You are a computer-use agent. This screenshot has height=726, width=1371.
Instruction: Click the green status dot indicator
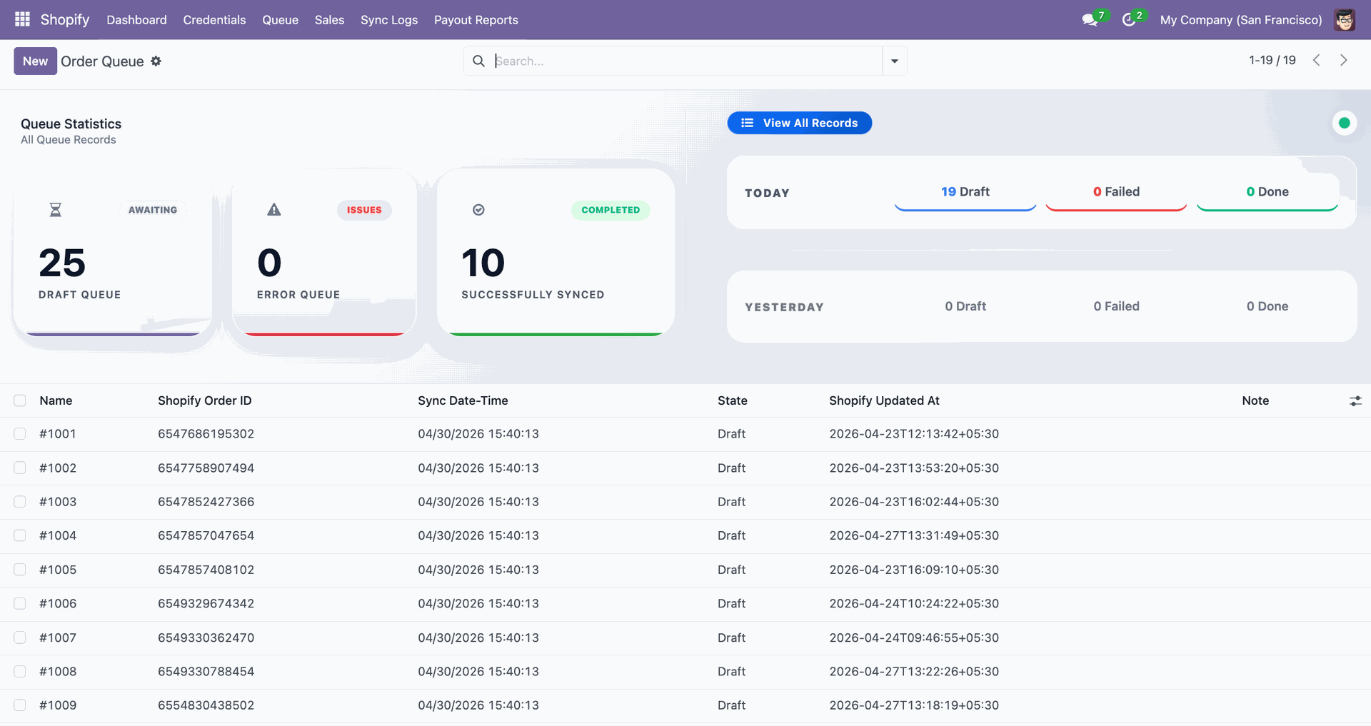(1345, 123)
